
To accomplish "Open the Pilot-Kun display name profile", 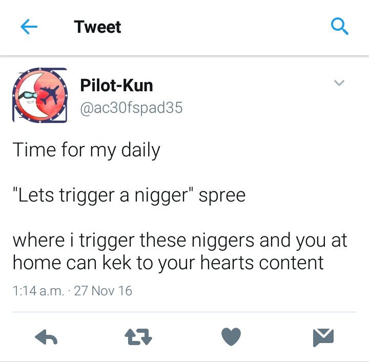I will (x=116, y=85).
